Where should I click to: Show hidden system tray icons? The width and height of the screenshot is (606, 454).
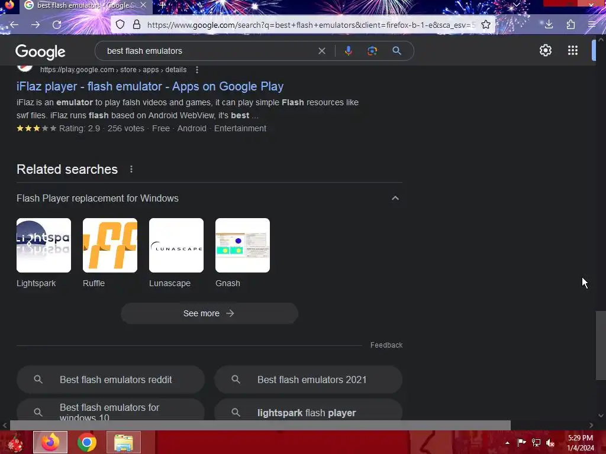pyautogui.click(x=507, y=442)
